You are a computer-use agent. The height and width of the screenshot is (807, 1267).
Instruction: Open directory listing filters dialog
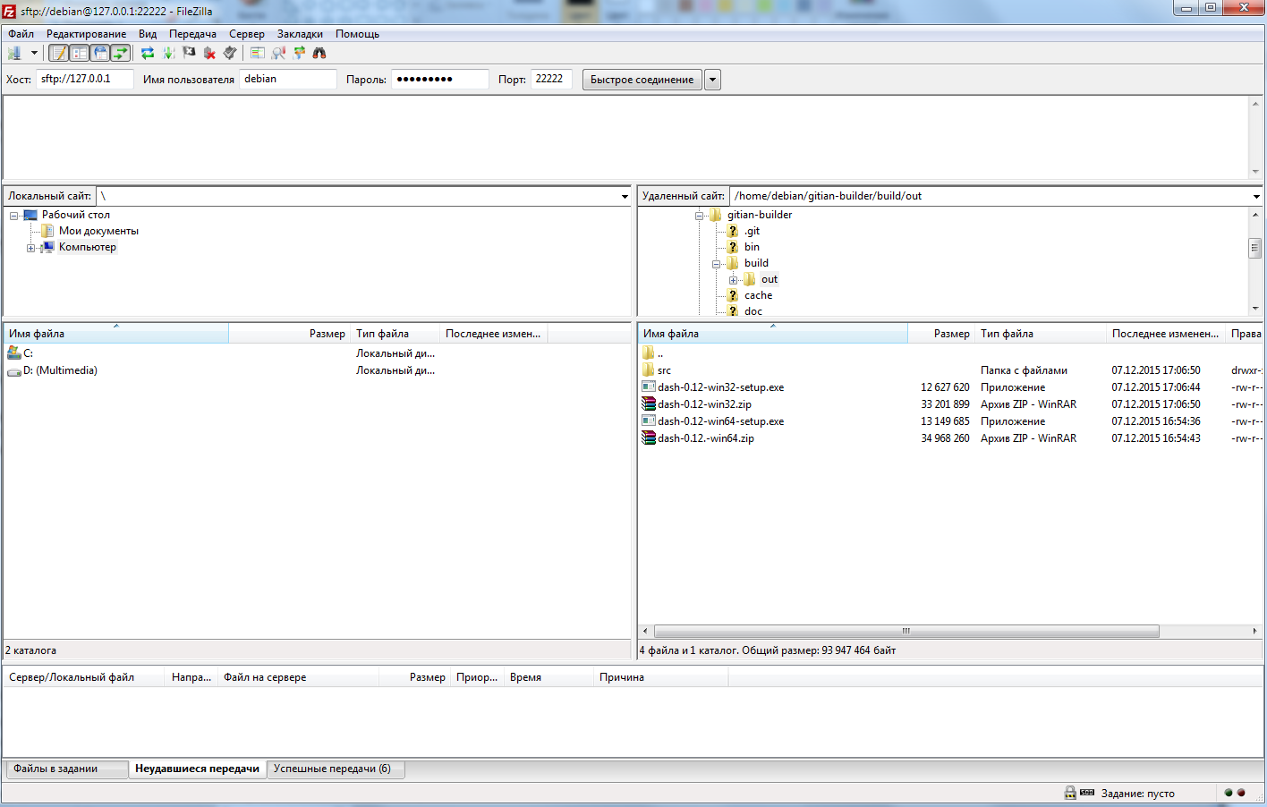pyautogui.click(x=258, y=53)
